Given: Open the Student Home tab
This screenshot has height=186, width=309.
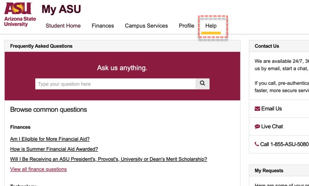Looking at the screenshot, I should 63,26.
